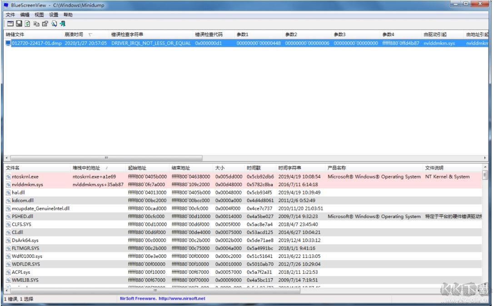Click the lower pane vertical scrollbar thumb
The image size is (493, 306).
point(485,175)
